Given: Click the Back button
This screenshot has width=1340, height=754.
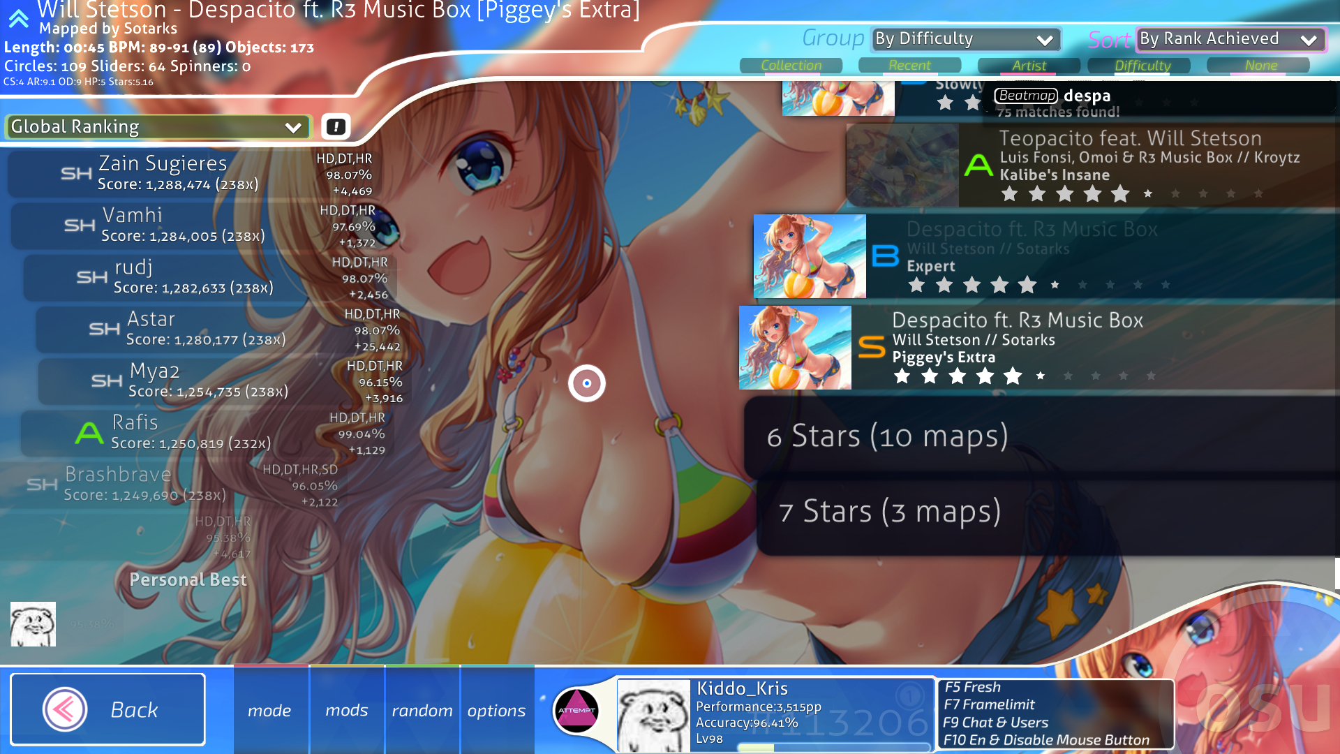Looking at the screenshot, I should click(x=108, y=709).
